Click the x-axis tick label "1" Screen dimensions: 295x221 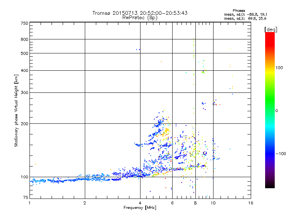[29, 203]
